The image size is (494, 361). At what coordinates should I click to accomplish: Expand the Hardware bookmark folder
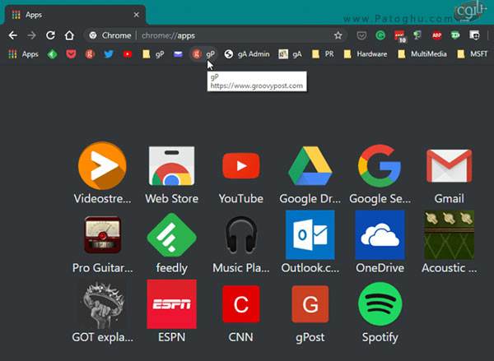point(366,54)
